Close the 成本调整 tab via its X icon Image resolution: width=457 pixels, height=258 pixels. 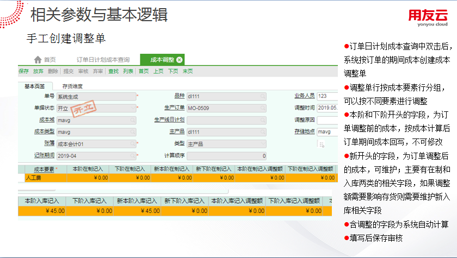180,60
